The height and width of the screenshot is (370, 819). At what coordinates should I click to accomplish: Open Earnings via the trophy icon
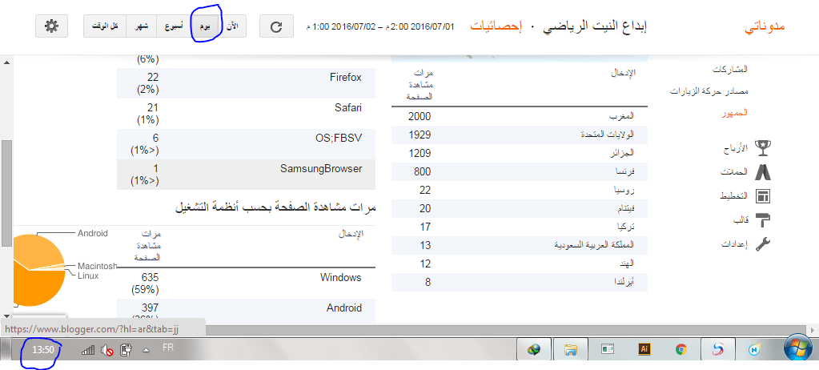[x=763, y=148]
